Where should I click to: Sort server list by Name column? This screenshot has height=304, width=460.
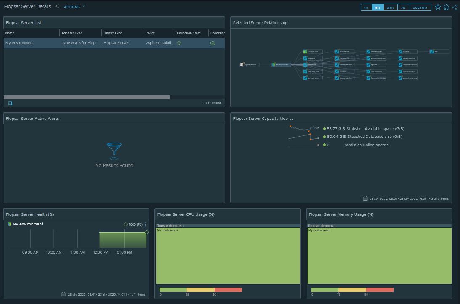click(32, 33)
